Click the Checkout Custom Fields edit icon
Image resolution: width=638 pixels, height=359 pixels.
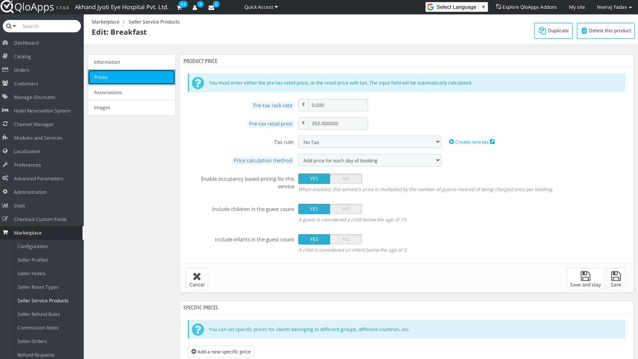(5, 219)
